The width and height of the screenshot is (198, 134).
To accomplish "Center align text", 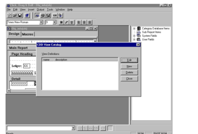I will point(84,22).
